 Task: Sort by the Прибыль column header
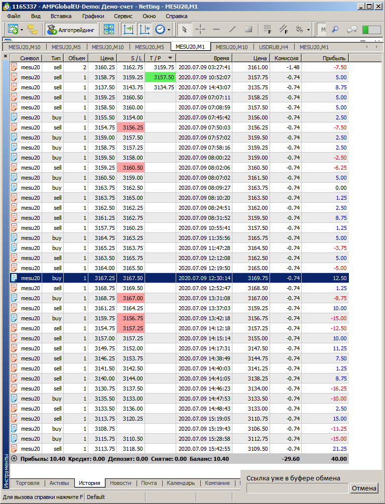pos(325,58)
